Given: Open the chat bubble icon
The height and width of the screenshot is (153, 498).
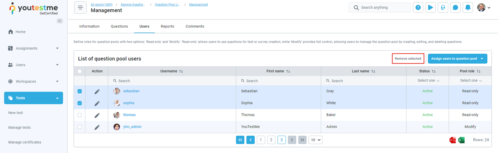Looking at the screenshot, I should pyautogui.click(x=455, y=7).
